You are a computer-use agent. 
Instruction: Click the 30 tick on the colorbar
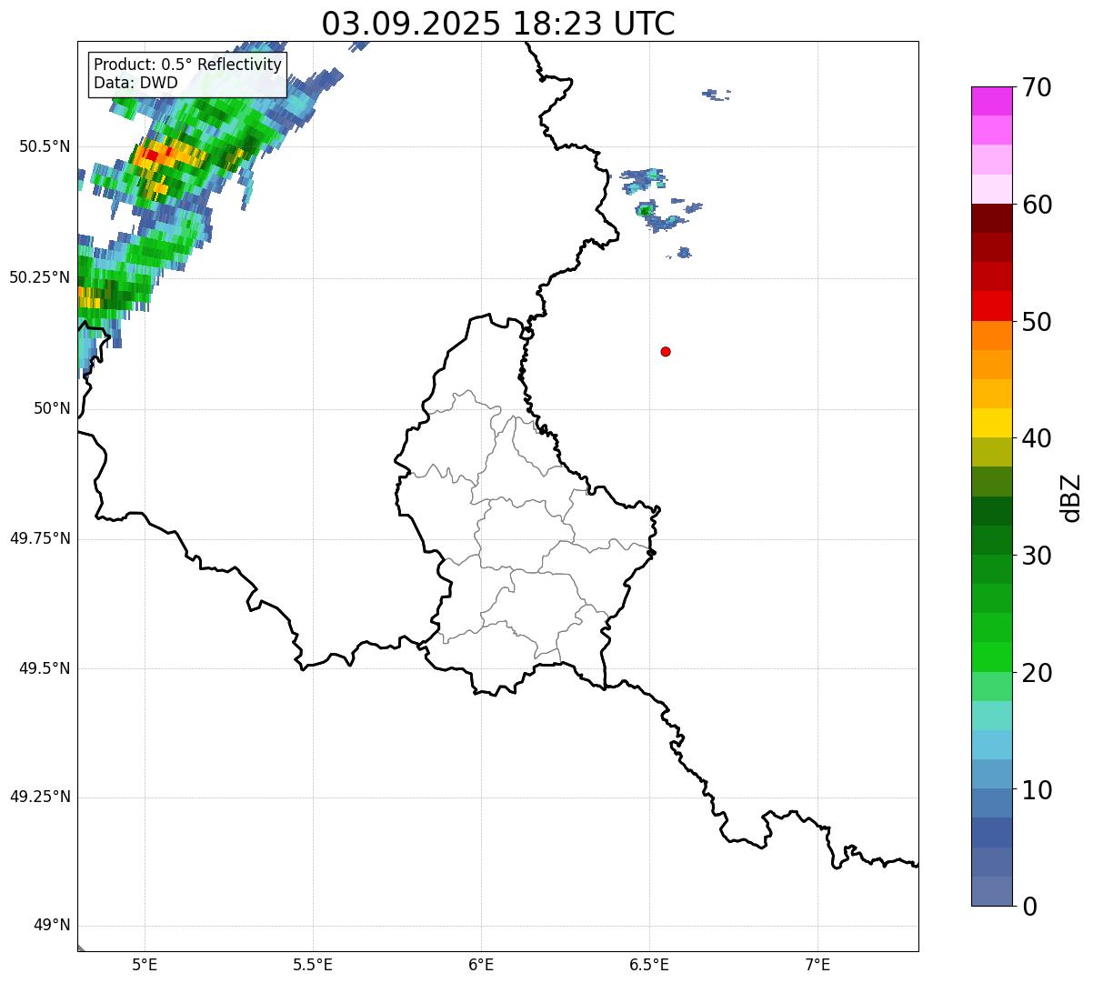point(1037,556)
